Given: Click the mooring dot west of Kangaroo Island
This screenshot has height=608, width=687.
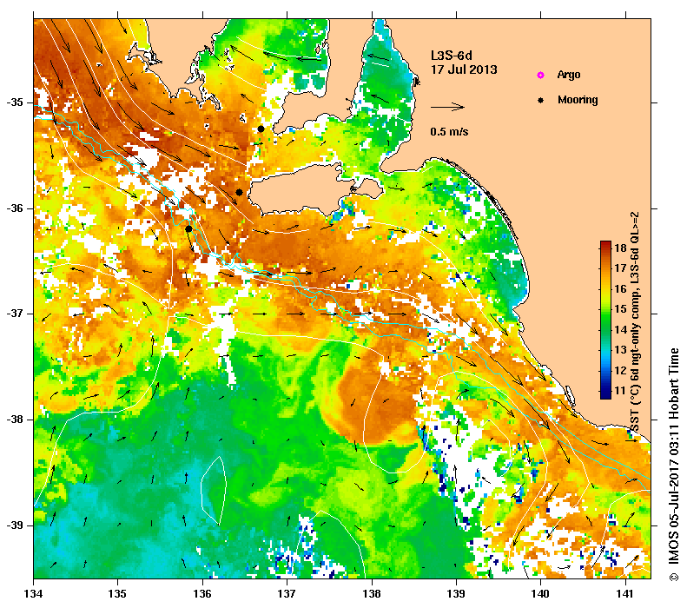Looking at the screenshot, I should 239,192.
